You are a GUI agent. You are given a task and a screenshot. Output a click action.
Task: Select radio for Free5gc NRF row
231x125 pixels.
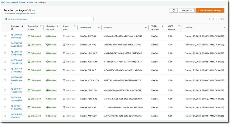[5, 107]
